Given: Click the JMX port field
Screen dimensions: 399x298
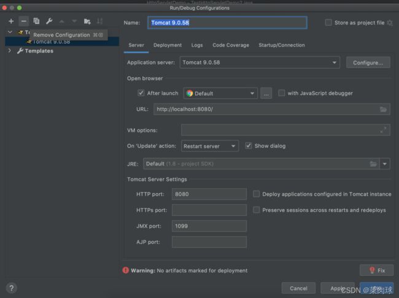Looking at the screenshot, I should tap(209, 226).
